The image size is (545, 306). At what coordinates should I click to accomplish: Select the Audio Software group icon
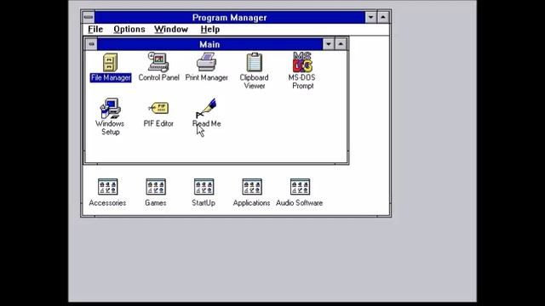300,187
